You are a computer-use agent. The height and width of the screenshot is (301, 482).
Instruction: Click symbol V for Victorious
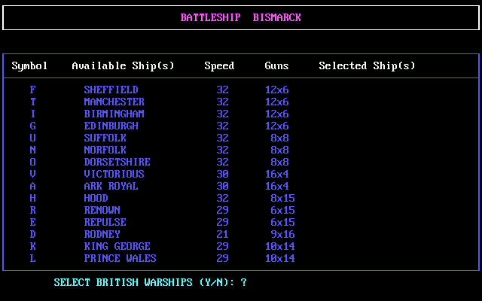coord(32,174)
